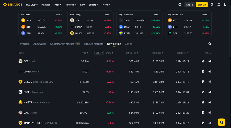Image resolution: width=231 pixels, height=128 pixels.
Task: Open the language globe icon in the header
Action: [x=218, y=5]
